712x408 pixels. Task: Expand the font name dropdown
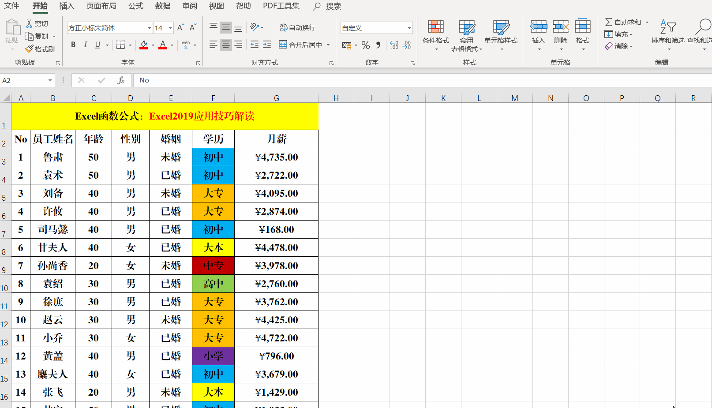point(149,28)
